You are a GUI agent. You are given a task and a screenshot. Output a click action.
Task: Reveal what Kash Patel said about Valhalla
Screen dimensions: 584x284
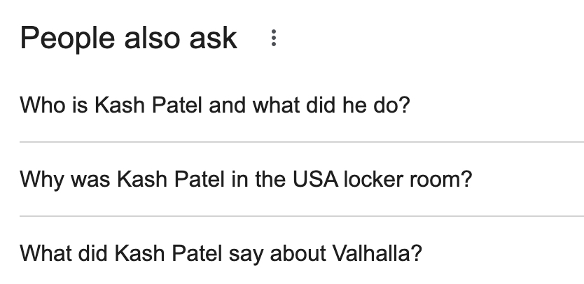221,252
